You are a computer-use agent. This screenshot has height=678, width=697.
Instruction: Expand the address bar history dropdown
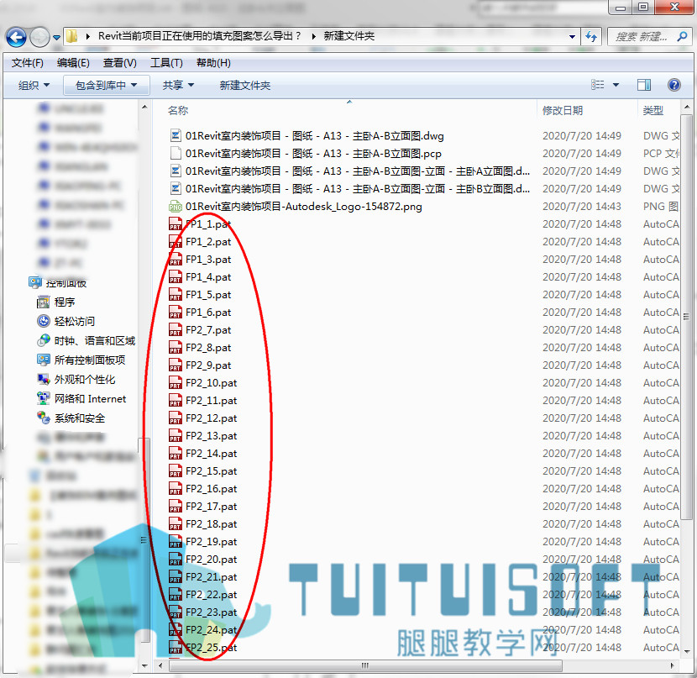572,36
